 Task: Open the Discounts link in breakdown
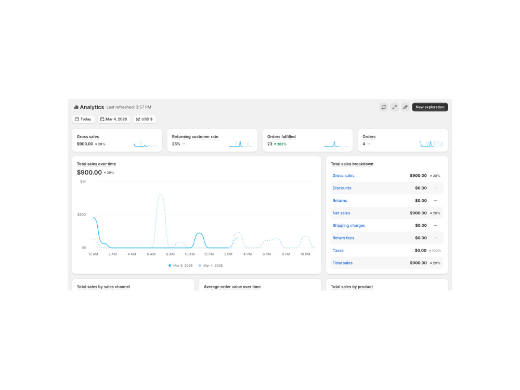click(x=342, y=188)
